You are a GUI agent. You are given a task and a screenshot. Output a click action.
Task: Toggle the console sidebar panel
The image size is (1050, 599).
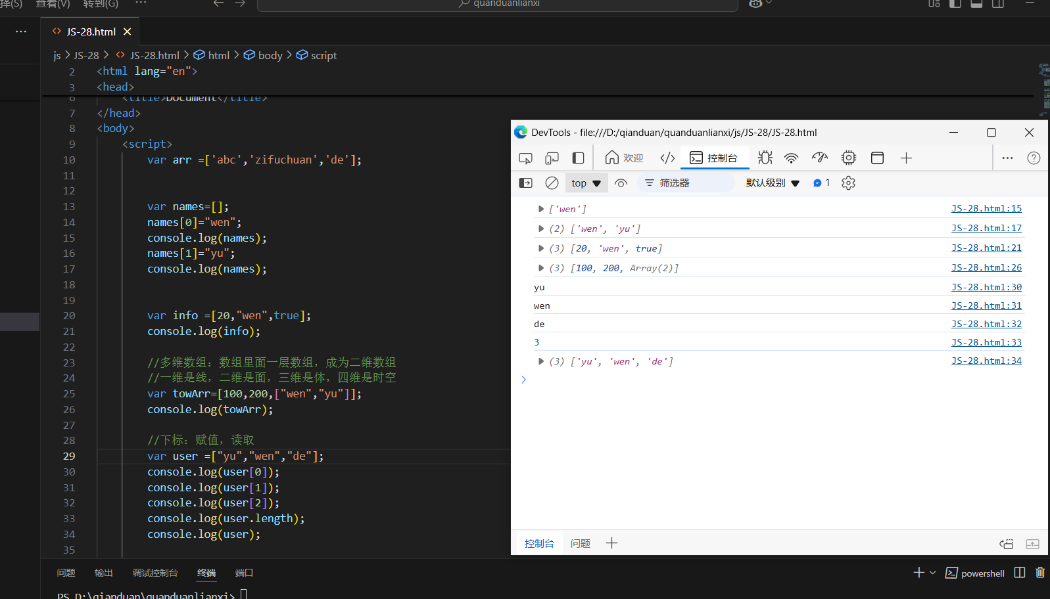click(x=525, y=183)
